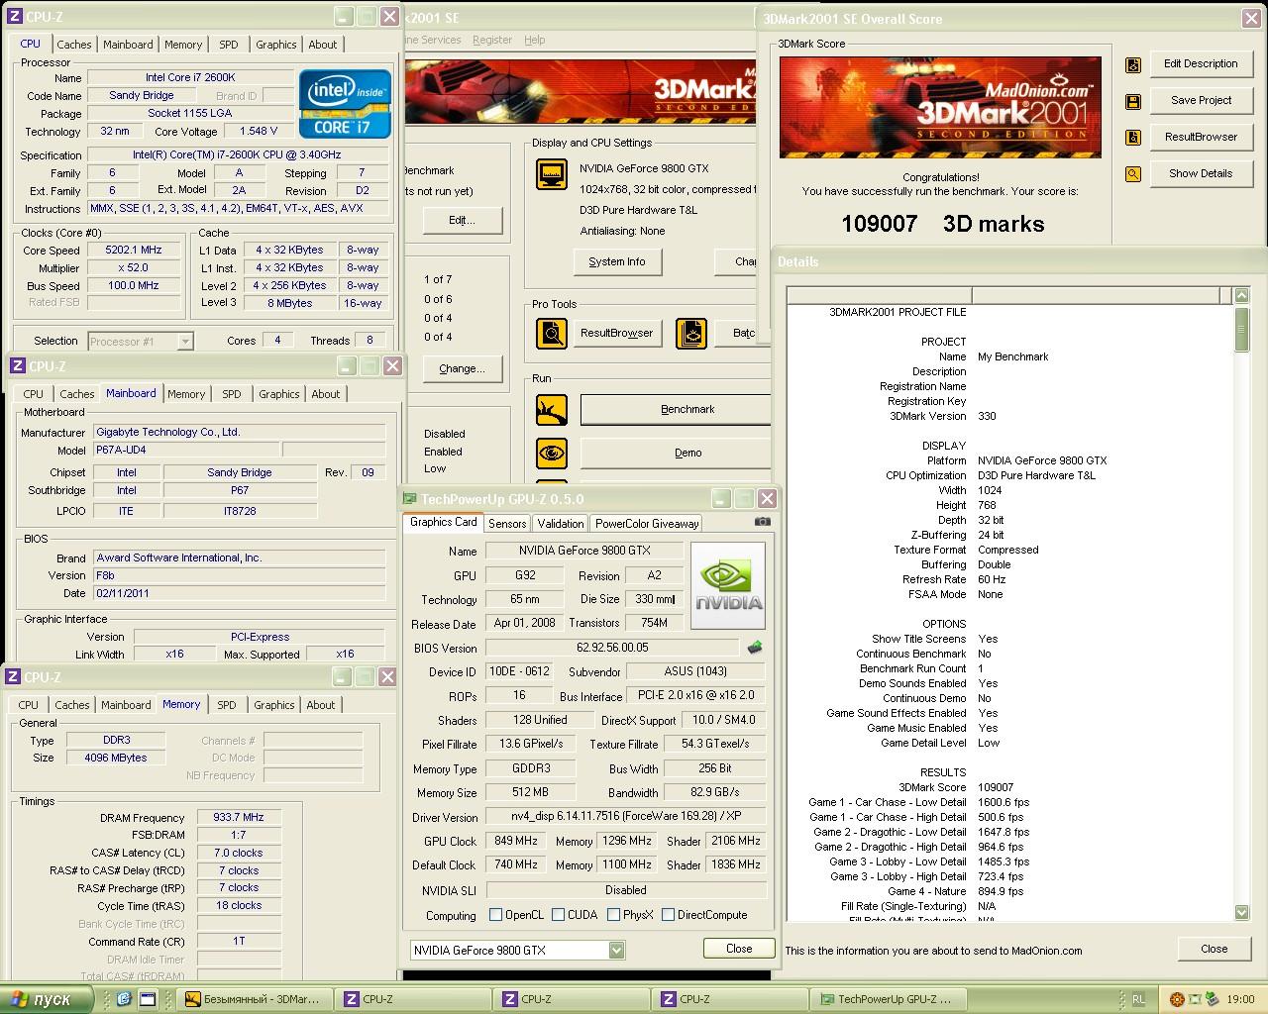Open the Register menu in 3DMark2001
Image resolution: width=1268 pixels, height=1014 pixels.
pos(492,40)
